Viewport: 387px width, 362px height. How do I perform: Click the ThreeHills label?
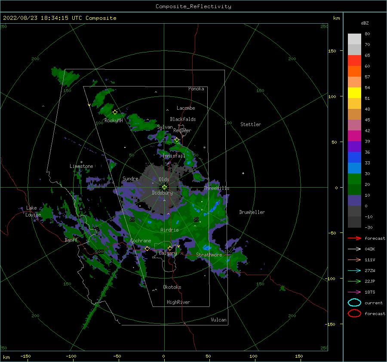coord(216,188)
